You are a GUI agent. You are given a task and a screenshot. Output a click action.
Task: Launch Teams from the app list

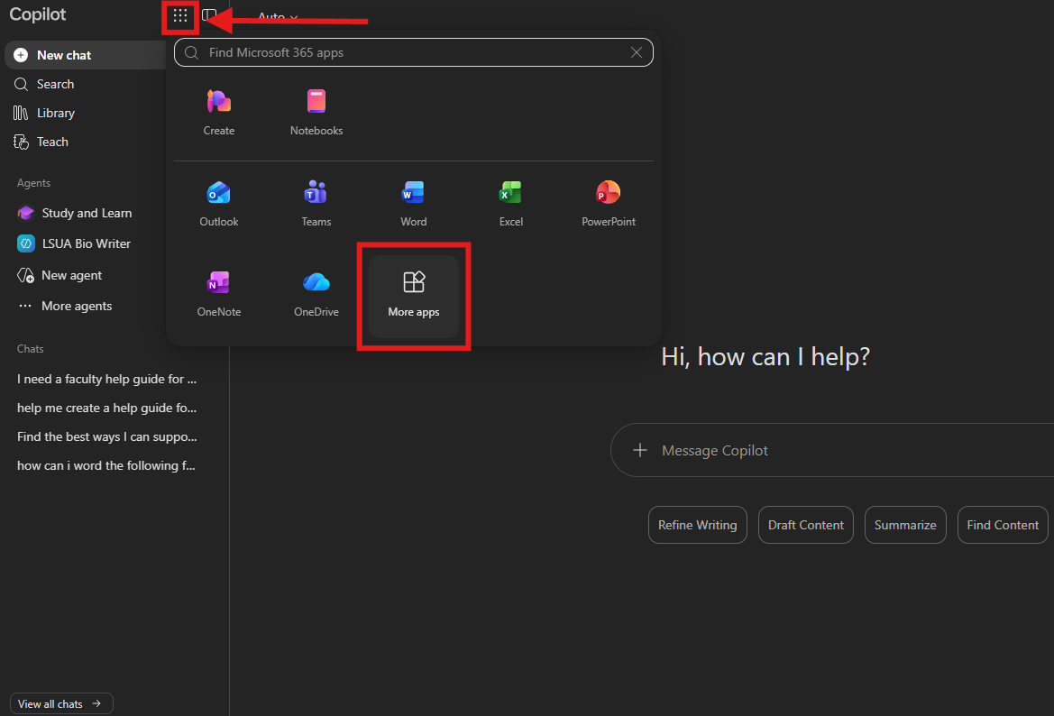[316, 205]
